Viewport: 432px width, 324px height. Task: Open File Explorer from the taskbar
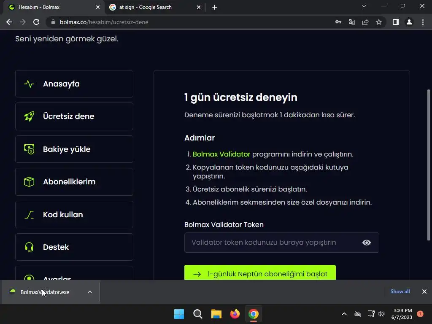click(216, 314)
